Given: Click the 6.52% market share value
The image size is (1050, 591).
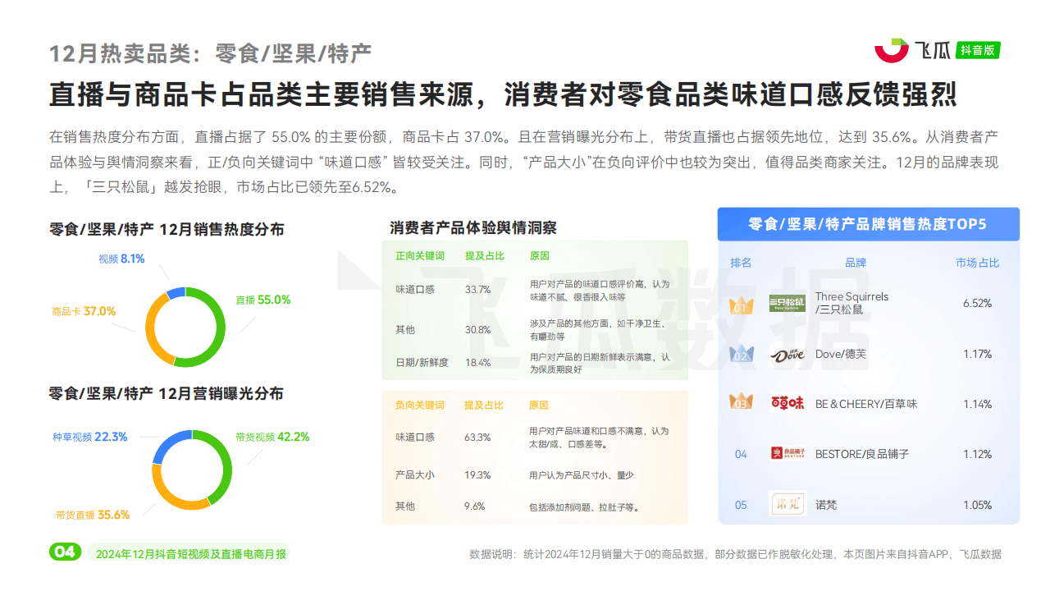Looking at the screenshot, I should (977, 304).
